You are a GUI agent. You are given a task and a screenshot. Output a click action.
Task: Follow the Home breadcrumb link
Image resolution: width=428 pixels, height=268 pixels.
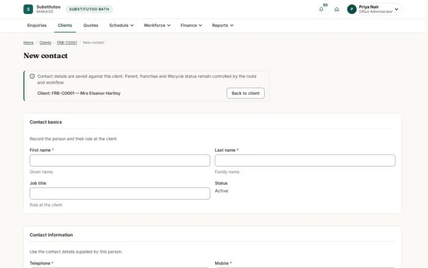pos(28,43)
